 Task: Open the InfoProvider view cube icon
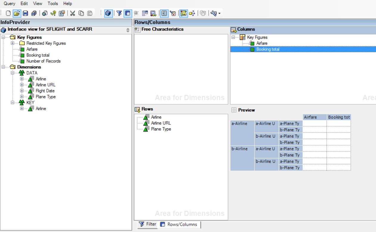[108, 13]
